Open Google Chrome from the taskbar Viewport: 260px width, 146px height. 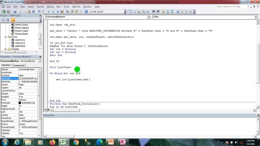(x=76, y=142)
